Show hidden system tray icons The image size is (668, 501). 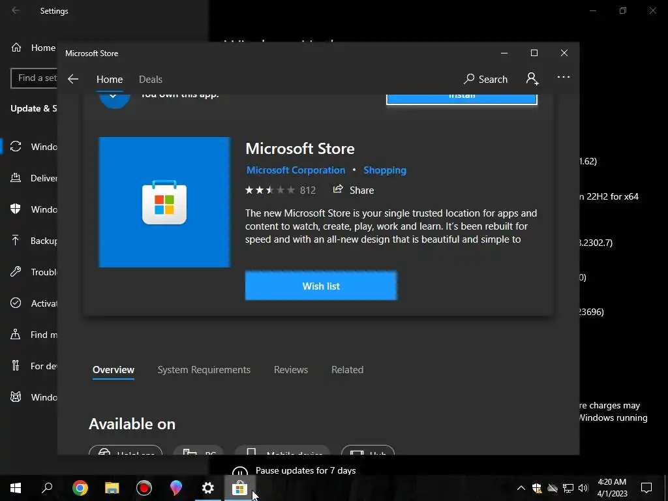[x=521, y=488]
